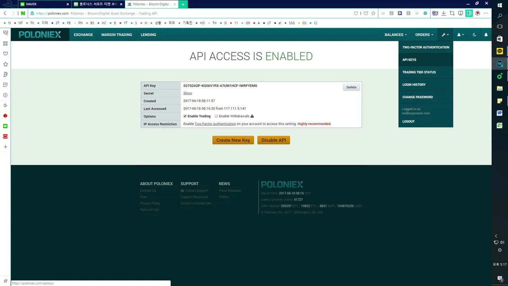The image size is (508, 286).
Task: Open a new browser tab
Action: point(183,4)
